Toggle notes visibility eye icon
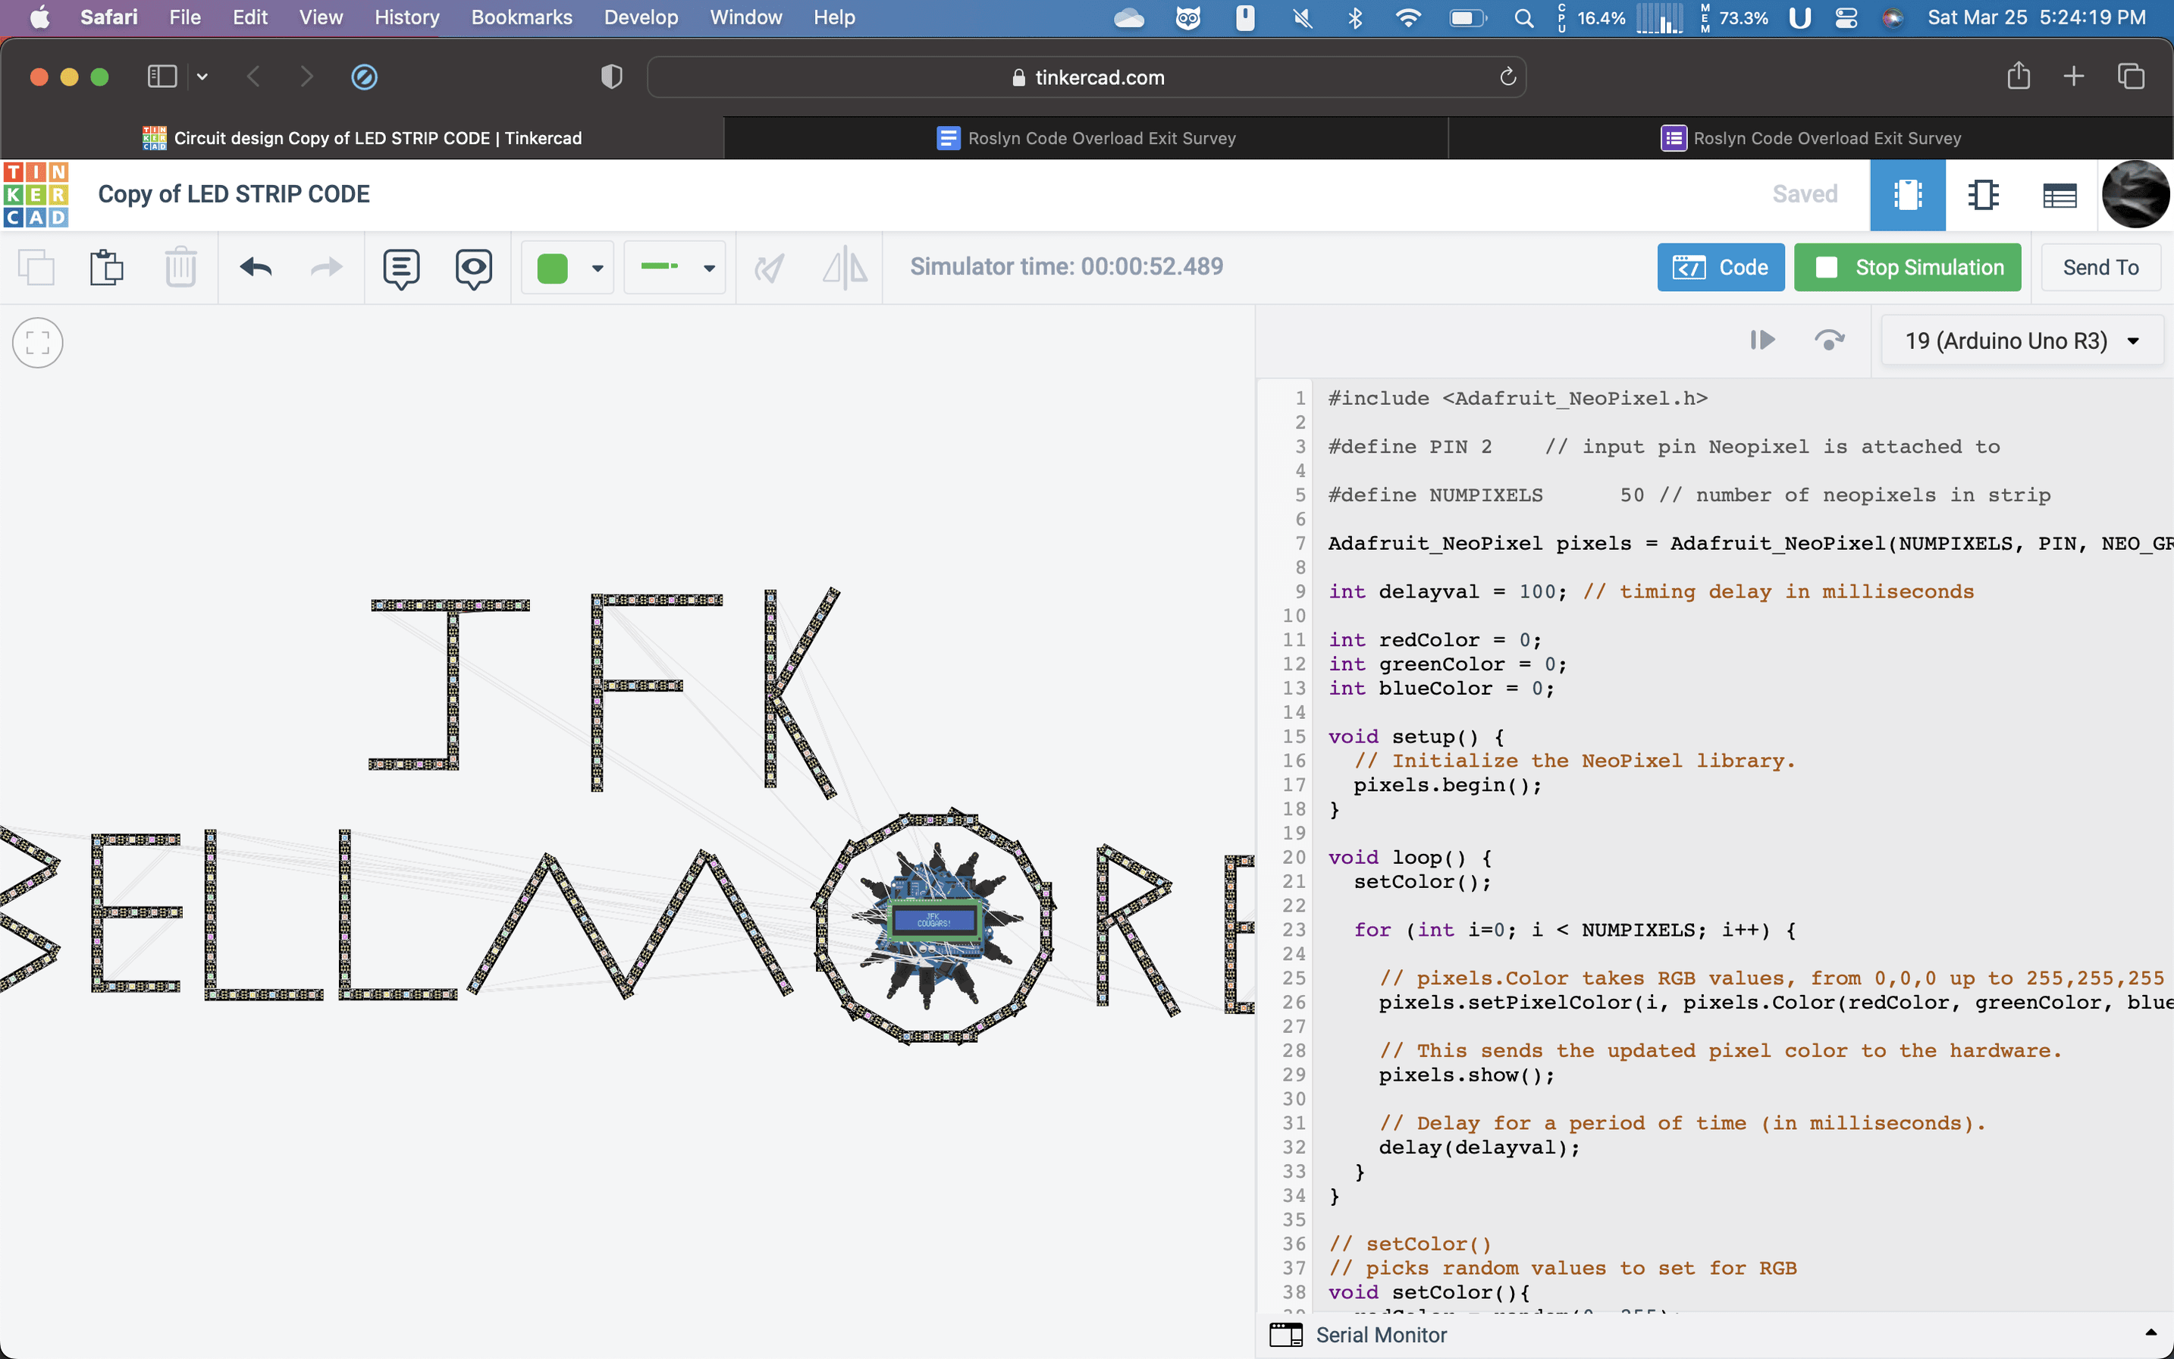 pos(474,268)
